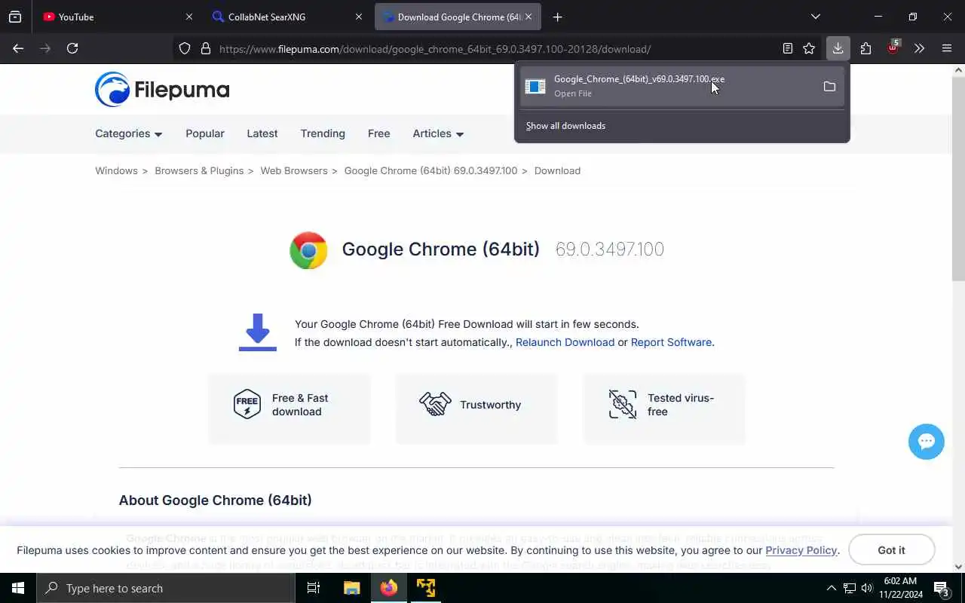965x603 pixels.
Task: Click Show all downloads
Action: [565, 126]
